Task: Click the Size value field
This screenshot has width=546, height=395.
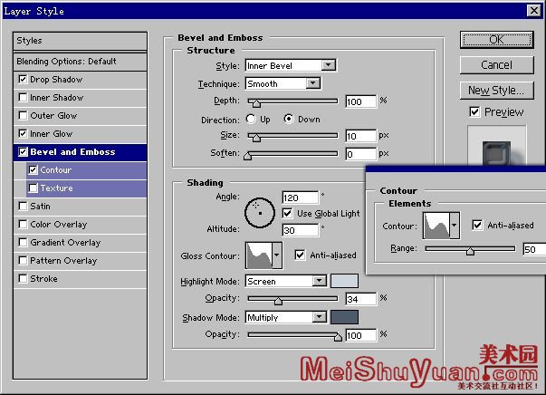Action: click(360, 136)
